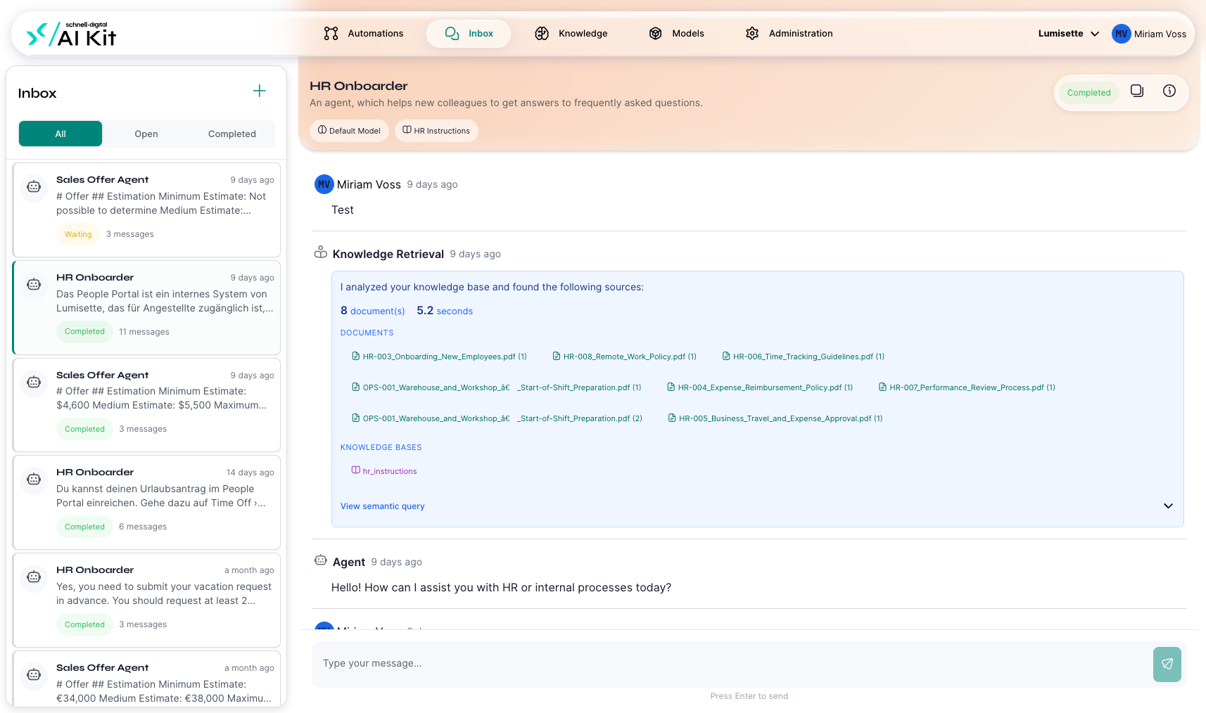Click the HR Instructions chip
Image resolution: width=1206 pixels, height=713 pixels.
click(x=436, y=131)
